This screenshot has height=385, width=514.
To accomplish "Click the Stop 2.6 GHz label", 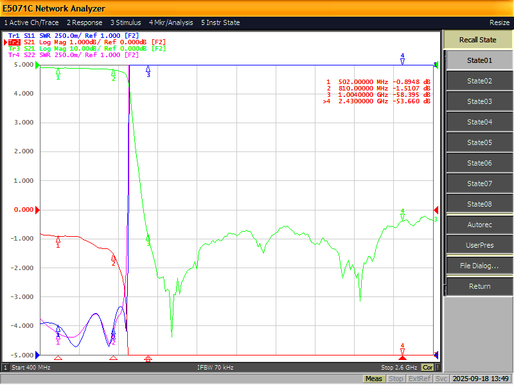I will point(399,367).
